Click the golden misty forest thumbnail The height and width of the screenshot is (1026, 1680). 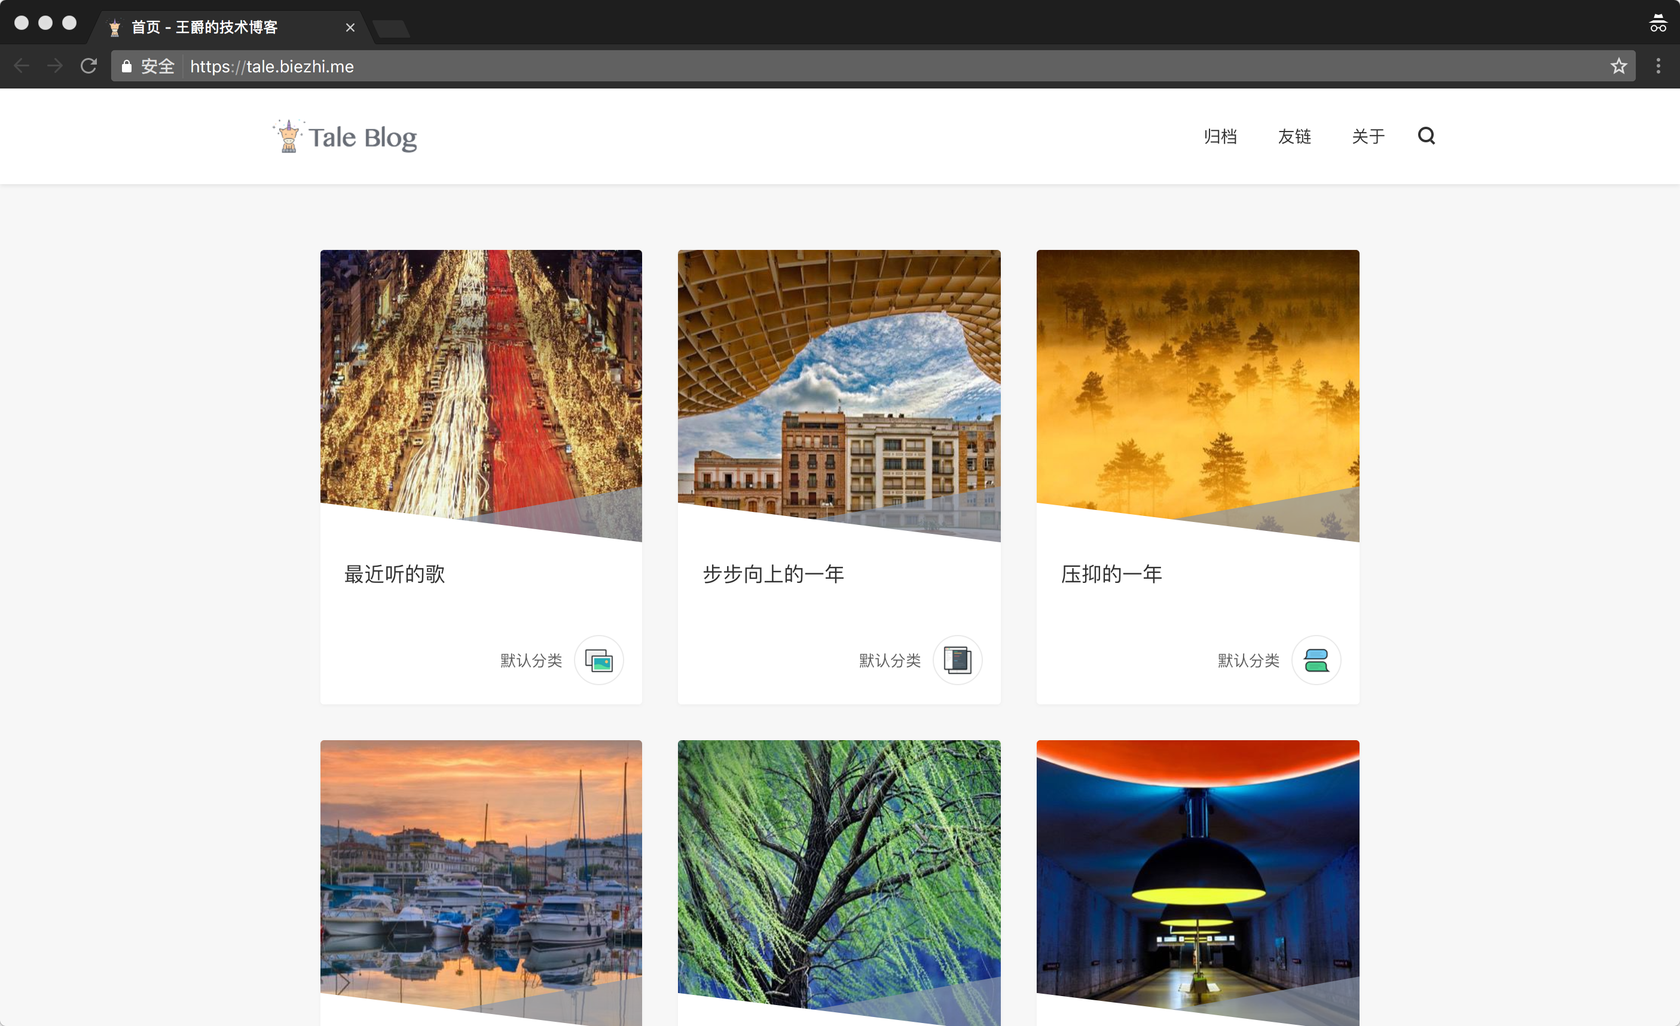click(1198, 382)
